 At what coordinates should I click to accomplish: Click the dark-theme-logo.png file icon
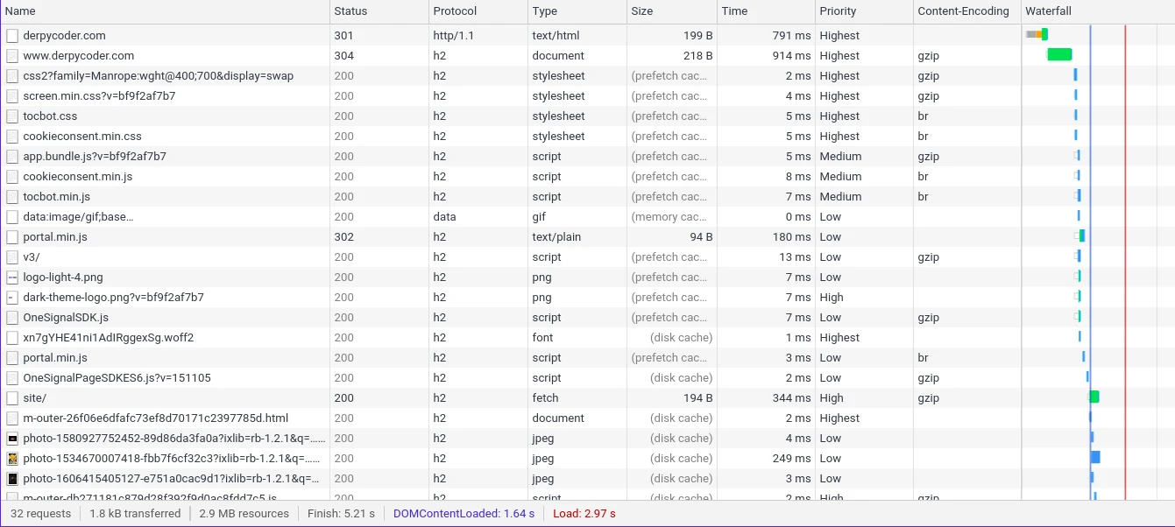(12, 298)
